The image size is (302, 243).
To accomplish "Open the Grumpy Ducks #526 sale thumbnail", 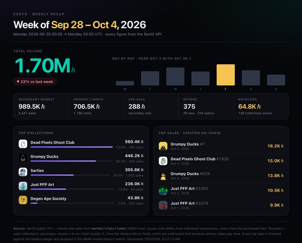I will click(163, 176).
